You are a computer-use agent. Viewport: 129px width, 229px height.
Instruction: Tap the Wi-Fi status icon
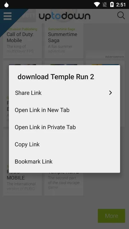97,5
